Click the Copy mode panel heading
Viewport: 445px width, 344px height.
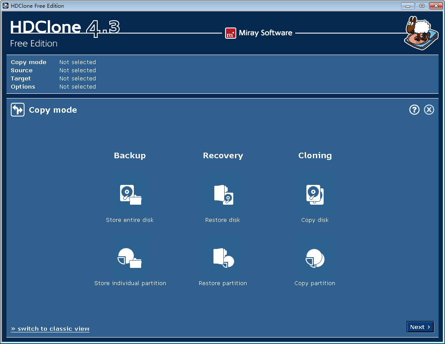pyautogui.click(x=53, y=110)
